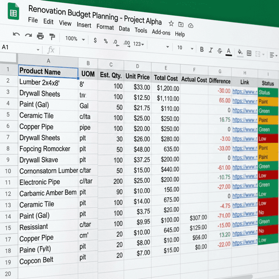The image size is (279, 279).
Task: Toggle bold formatting
Action: pyautogui.click(x=202, y=49)
